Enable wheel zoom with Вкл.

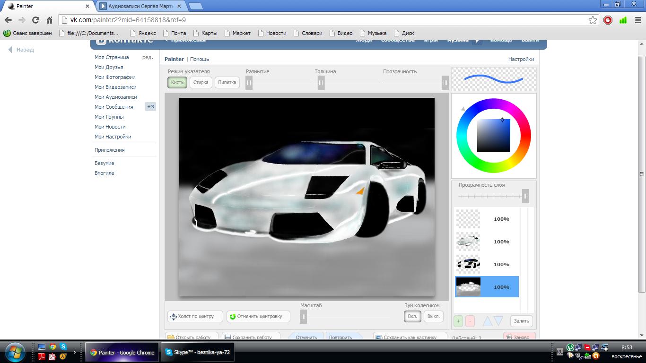click(412, 316)
